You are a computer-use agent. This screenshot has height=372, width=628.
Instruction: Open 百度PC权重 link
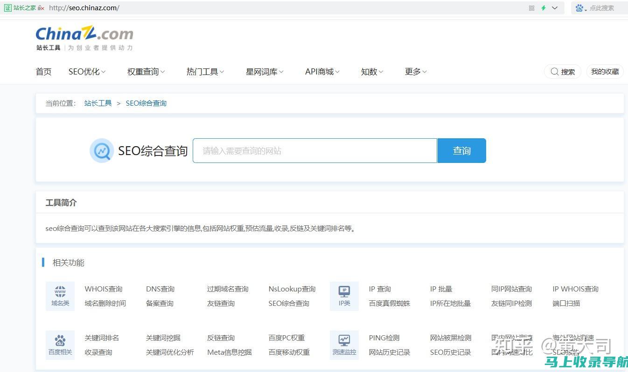point(286,338)
